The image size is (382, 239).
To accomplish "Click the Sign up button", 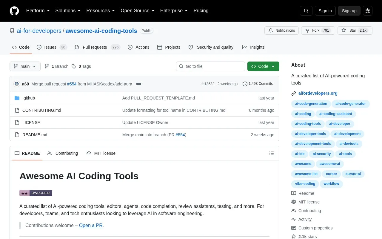I will pyautogui.click(x=349, y=11).
